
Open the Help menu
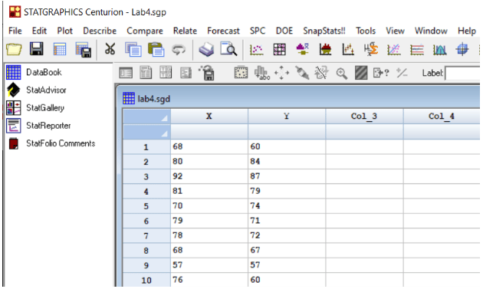(467, 31)
